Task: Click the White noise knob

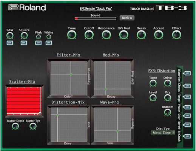Action: tap(49, 37)
